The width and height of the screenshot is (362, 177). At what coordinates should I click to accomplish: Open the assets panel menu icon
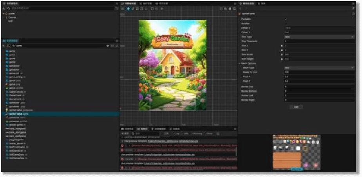click(117, 41)
